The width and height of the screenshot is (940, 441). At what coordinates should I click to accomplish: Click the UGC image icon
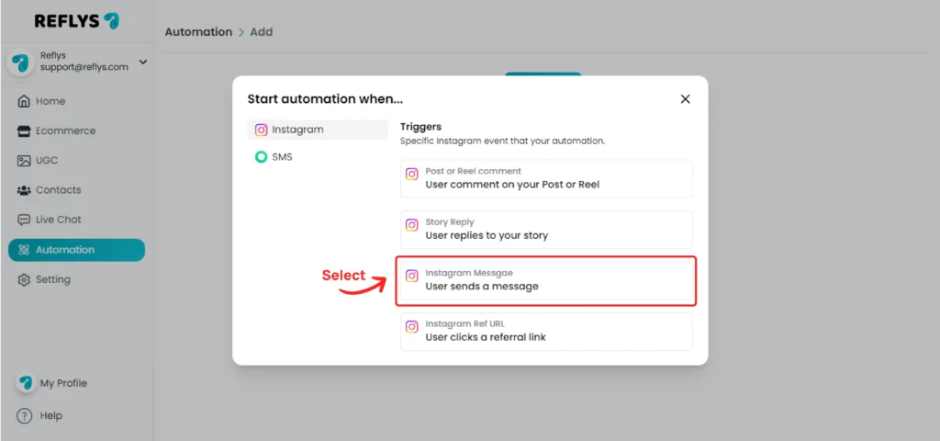tap(23, 161)
